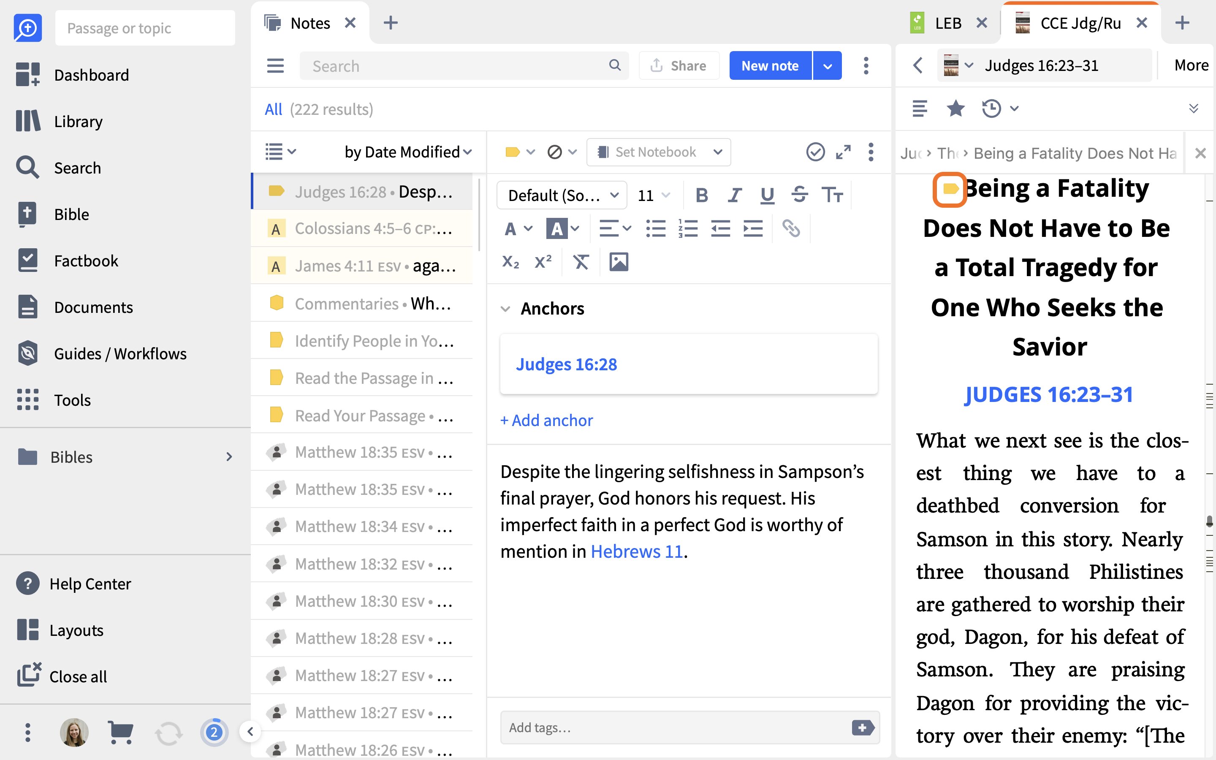Open Set Notebook dropdown
The width and height of the screenshot is (1216, 760).
[x=658, y=152]
